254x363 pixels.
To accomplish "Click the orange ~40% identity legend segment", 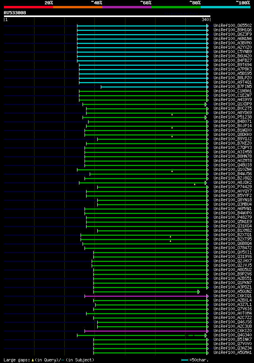I will pos(78,7).
